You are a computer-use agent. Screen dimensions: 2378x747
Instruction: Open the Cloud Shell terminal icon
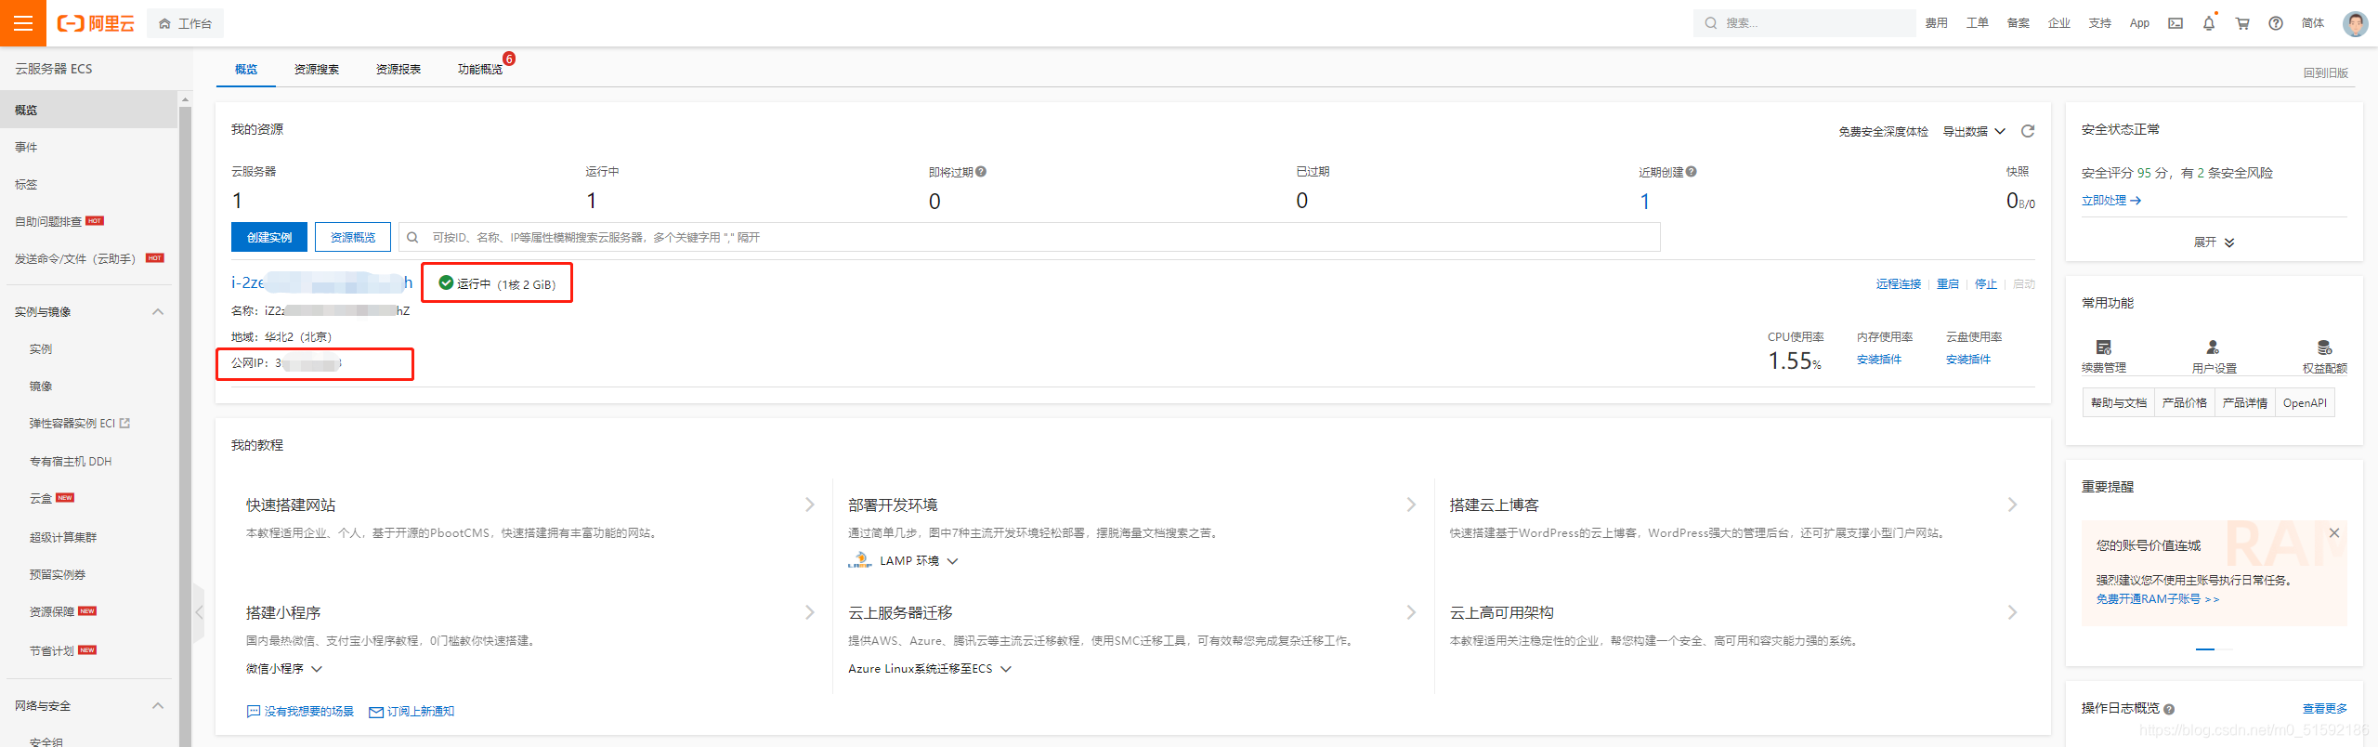coord(2175,23)
